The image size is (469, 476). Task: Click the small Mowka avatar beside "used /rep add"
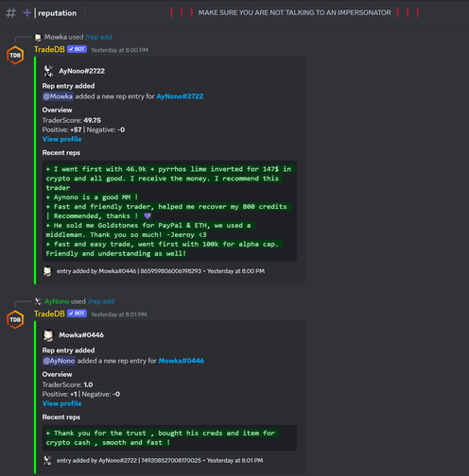[x=38, y=37]
